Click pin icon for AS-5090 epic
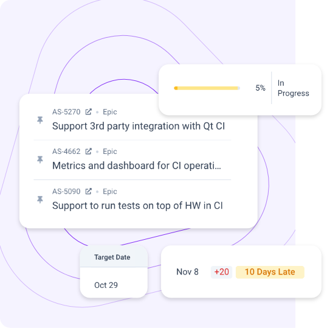The height and width of the screenshot is (328, 327). [x=40, y=200]
